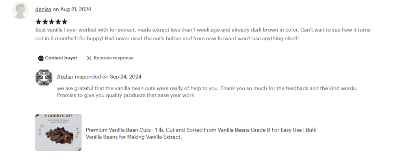Click the vanilla bean pieces photo in thumbnail
The image size is (394, 165).
click(x=58, y=135)
